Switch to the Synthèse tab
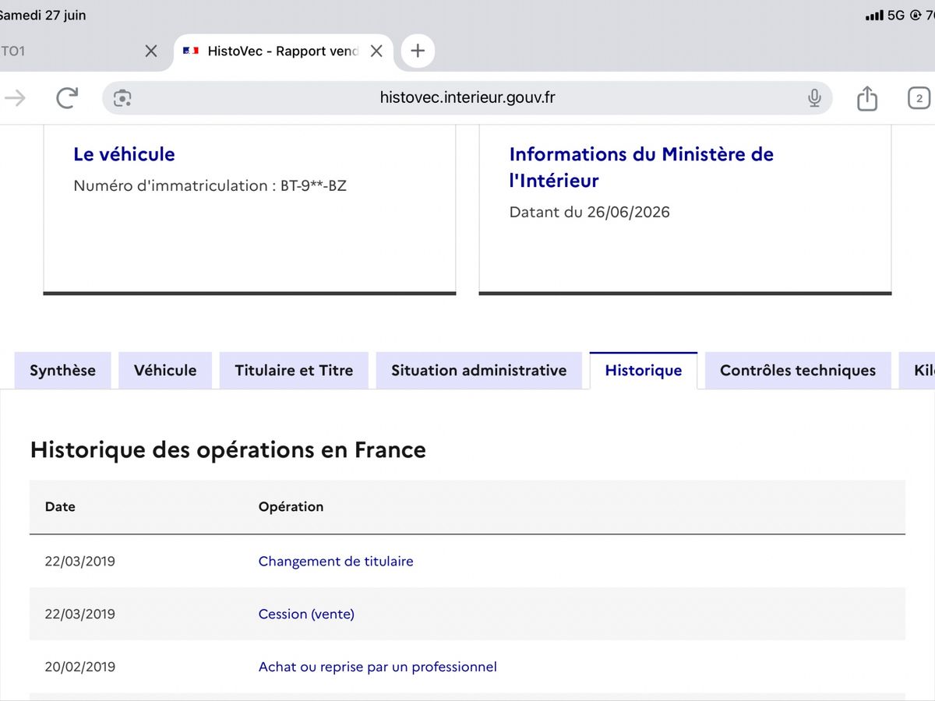Screen dimensions: 935x701 tap(62, 370)
